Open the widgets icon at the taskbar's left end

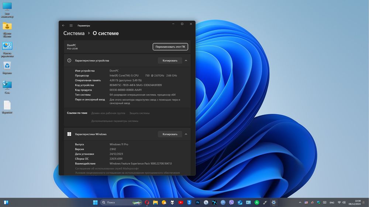tap(6, 202)
